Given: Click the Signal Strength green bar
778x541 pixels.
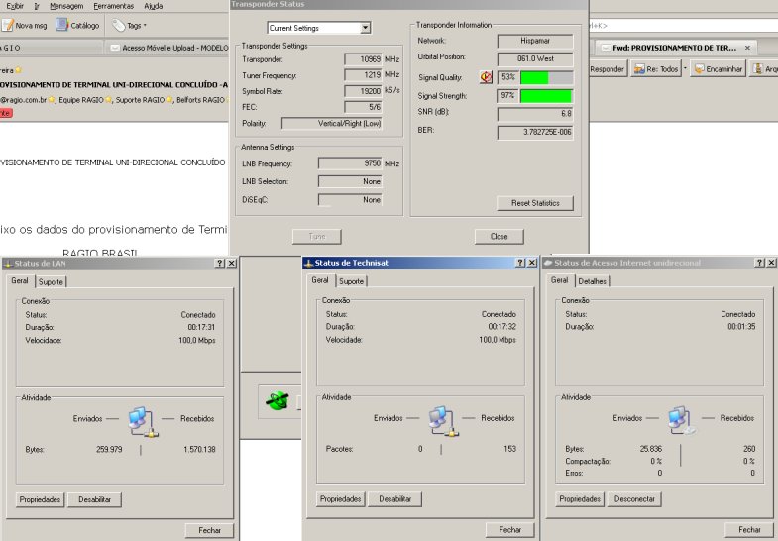Looking at the screenshot, I should [546, 96].
